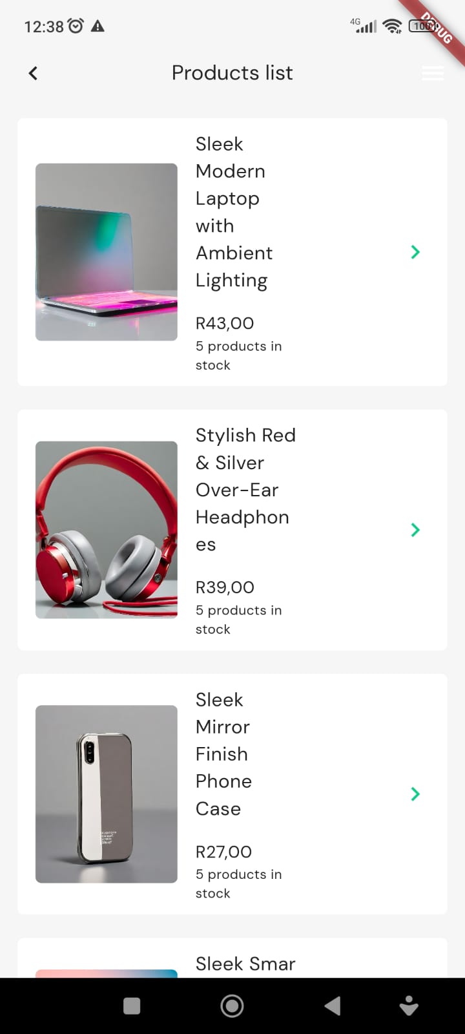Open laptop details via green chevron

point(415,252)
